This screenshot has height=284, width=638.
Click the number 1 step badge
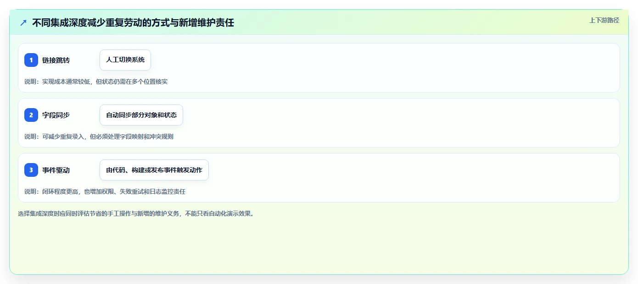(x=31, y=60)
